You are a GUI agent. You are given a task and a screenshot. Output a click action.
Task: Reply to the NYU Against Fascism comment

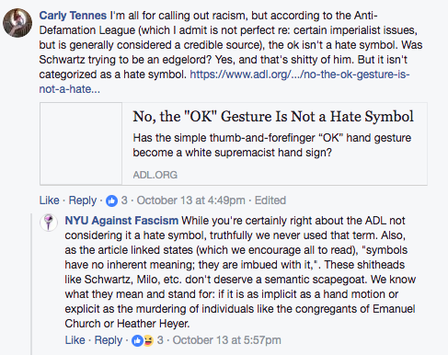pyautogui.click(x=109, y=340)
